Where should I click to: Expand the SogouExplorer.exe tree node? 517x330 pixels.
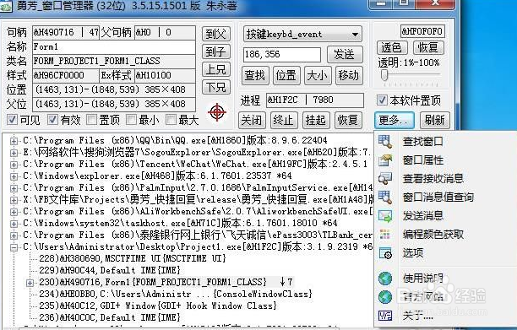(x=14, y=153)
